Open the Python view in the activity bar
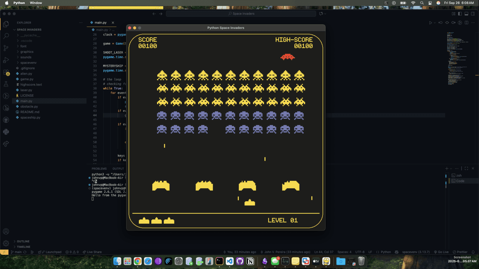Image resolution: width=479 pixels, height=269 pixels. point(6,132)
